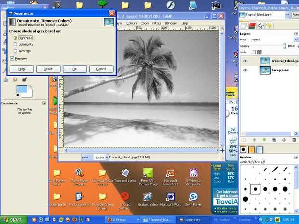This screenshot has width=299, height=224.
Task: Switch to the Layers tab icon
Action: (x=244, y=26)
